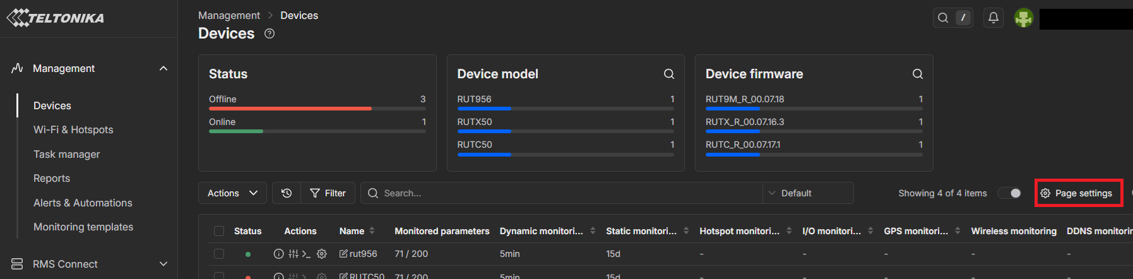Click the Device firmware search icon
1133x279 pixels.
tap(917, 74)
